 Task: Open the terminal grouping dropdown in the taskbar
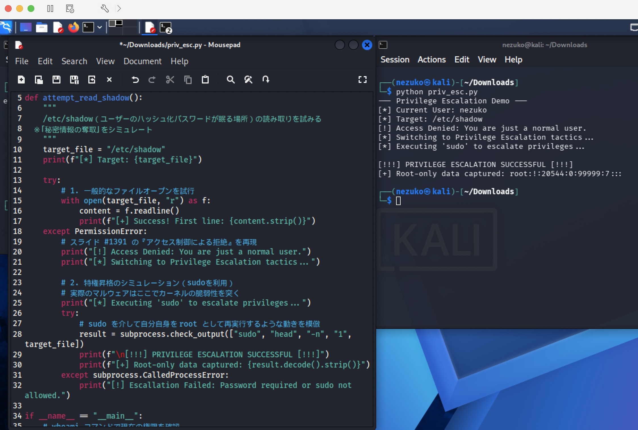[99, 27]
